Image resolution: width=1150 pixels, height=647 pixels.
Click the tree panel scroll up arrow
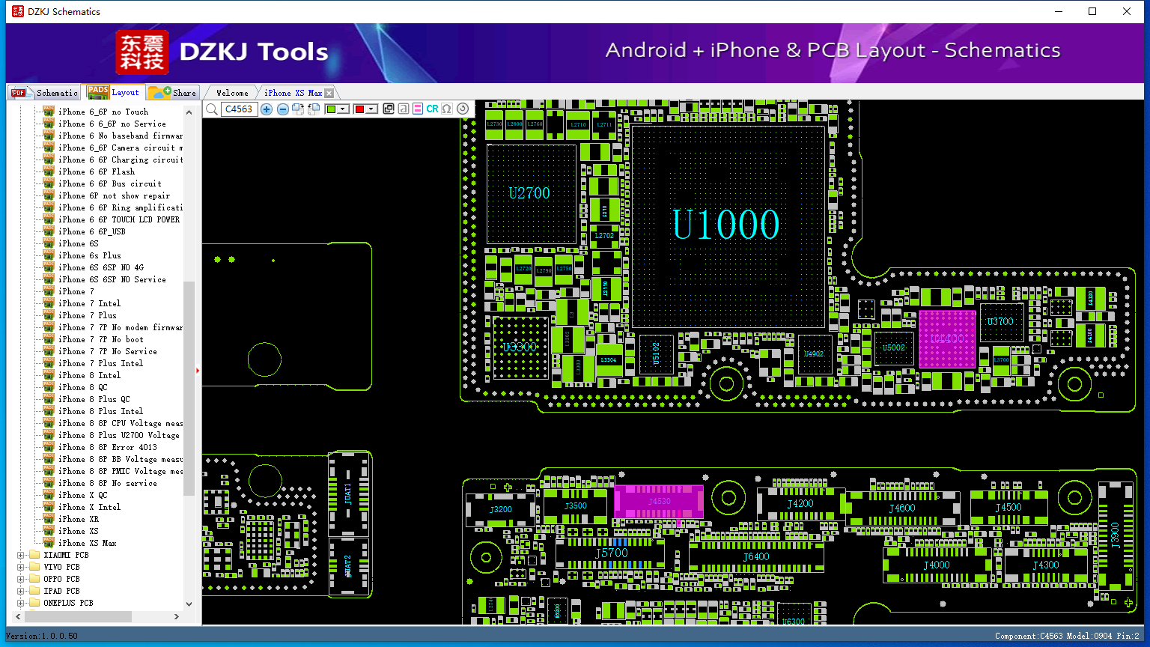click(x=189, y=112)
